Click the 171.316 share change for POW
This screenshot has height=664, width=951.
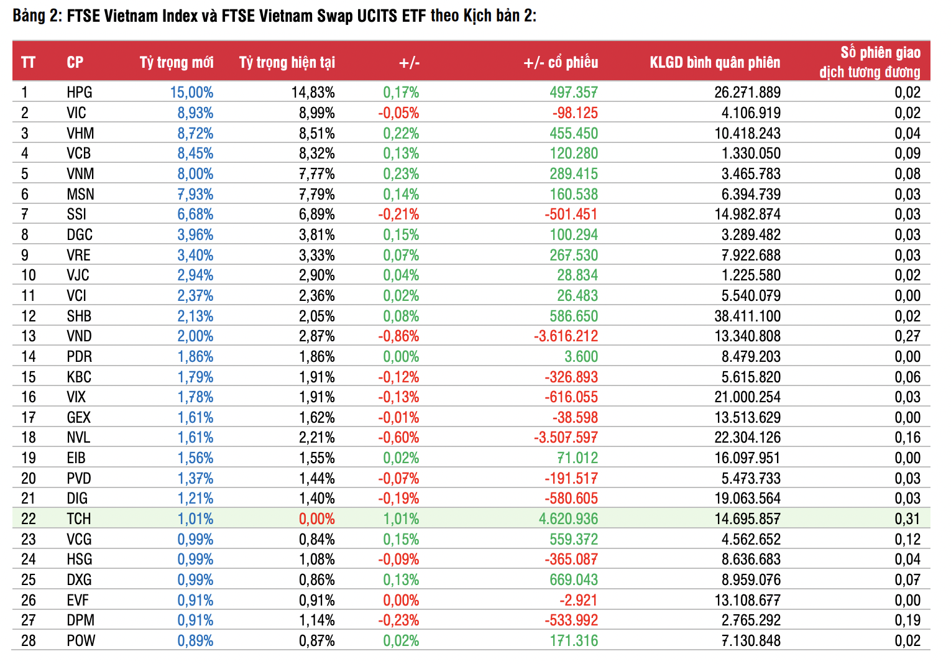coord(574,640)
